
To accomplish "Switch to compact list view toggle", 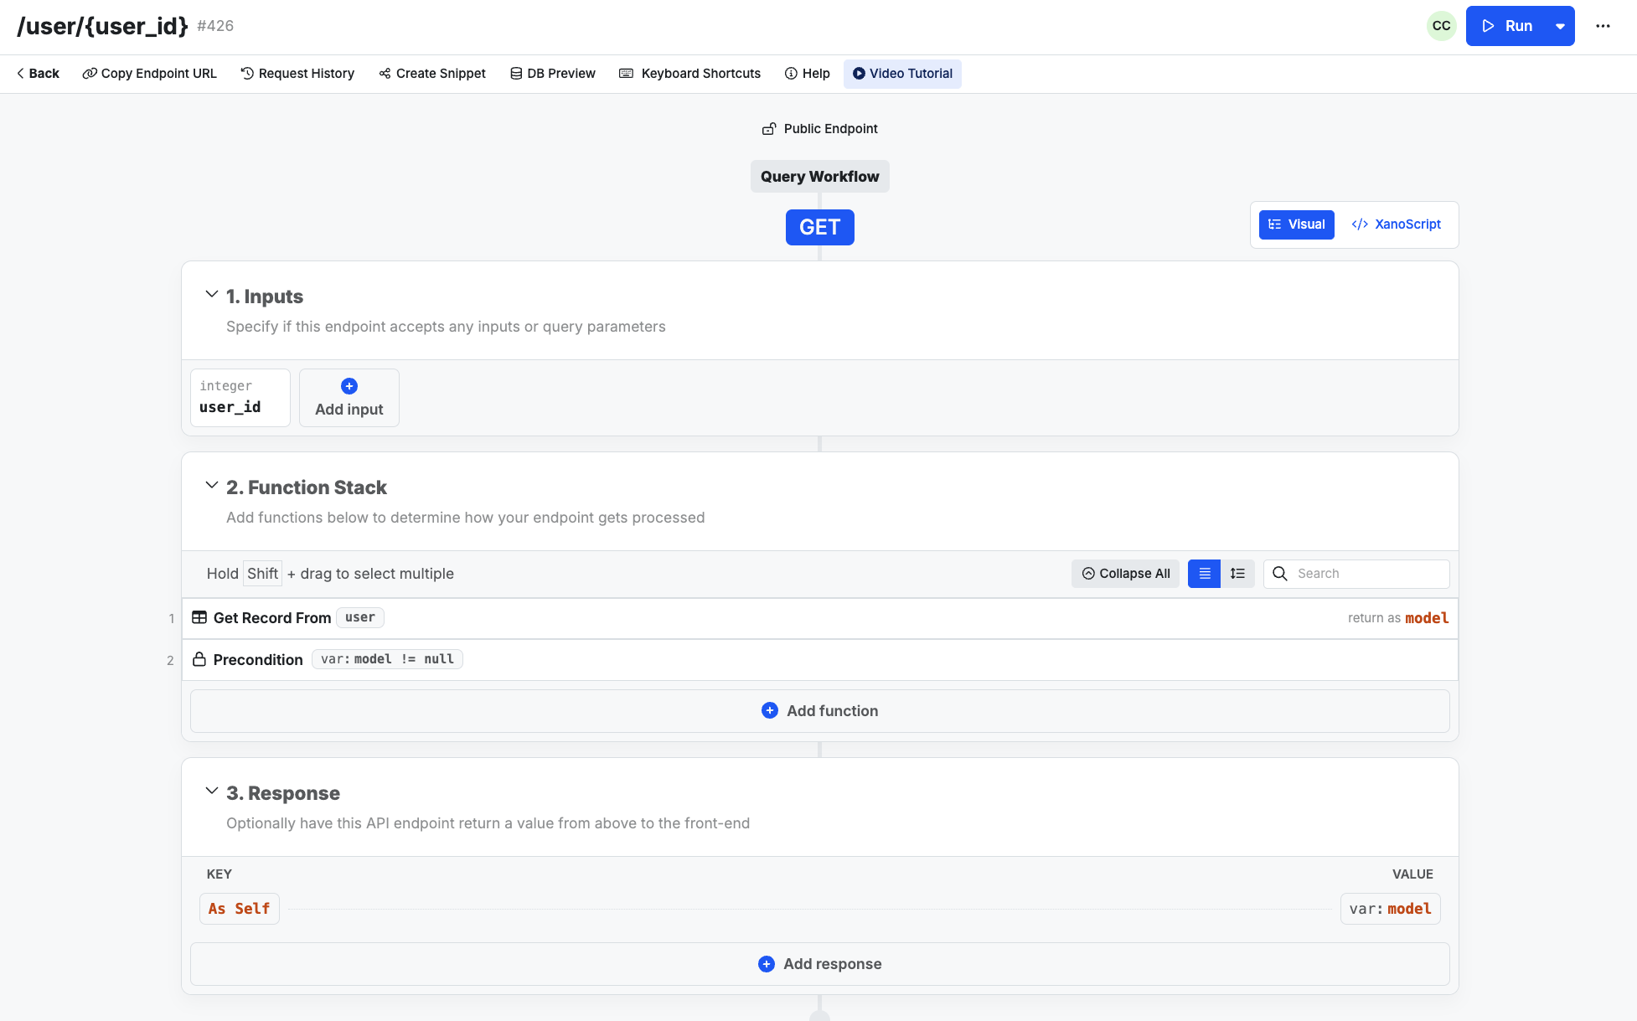I will tap(1204, 574).
